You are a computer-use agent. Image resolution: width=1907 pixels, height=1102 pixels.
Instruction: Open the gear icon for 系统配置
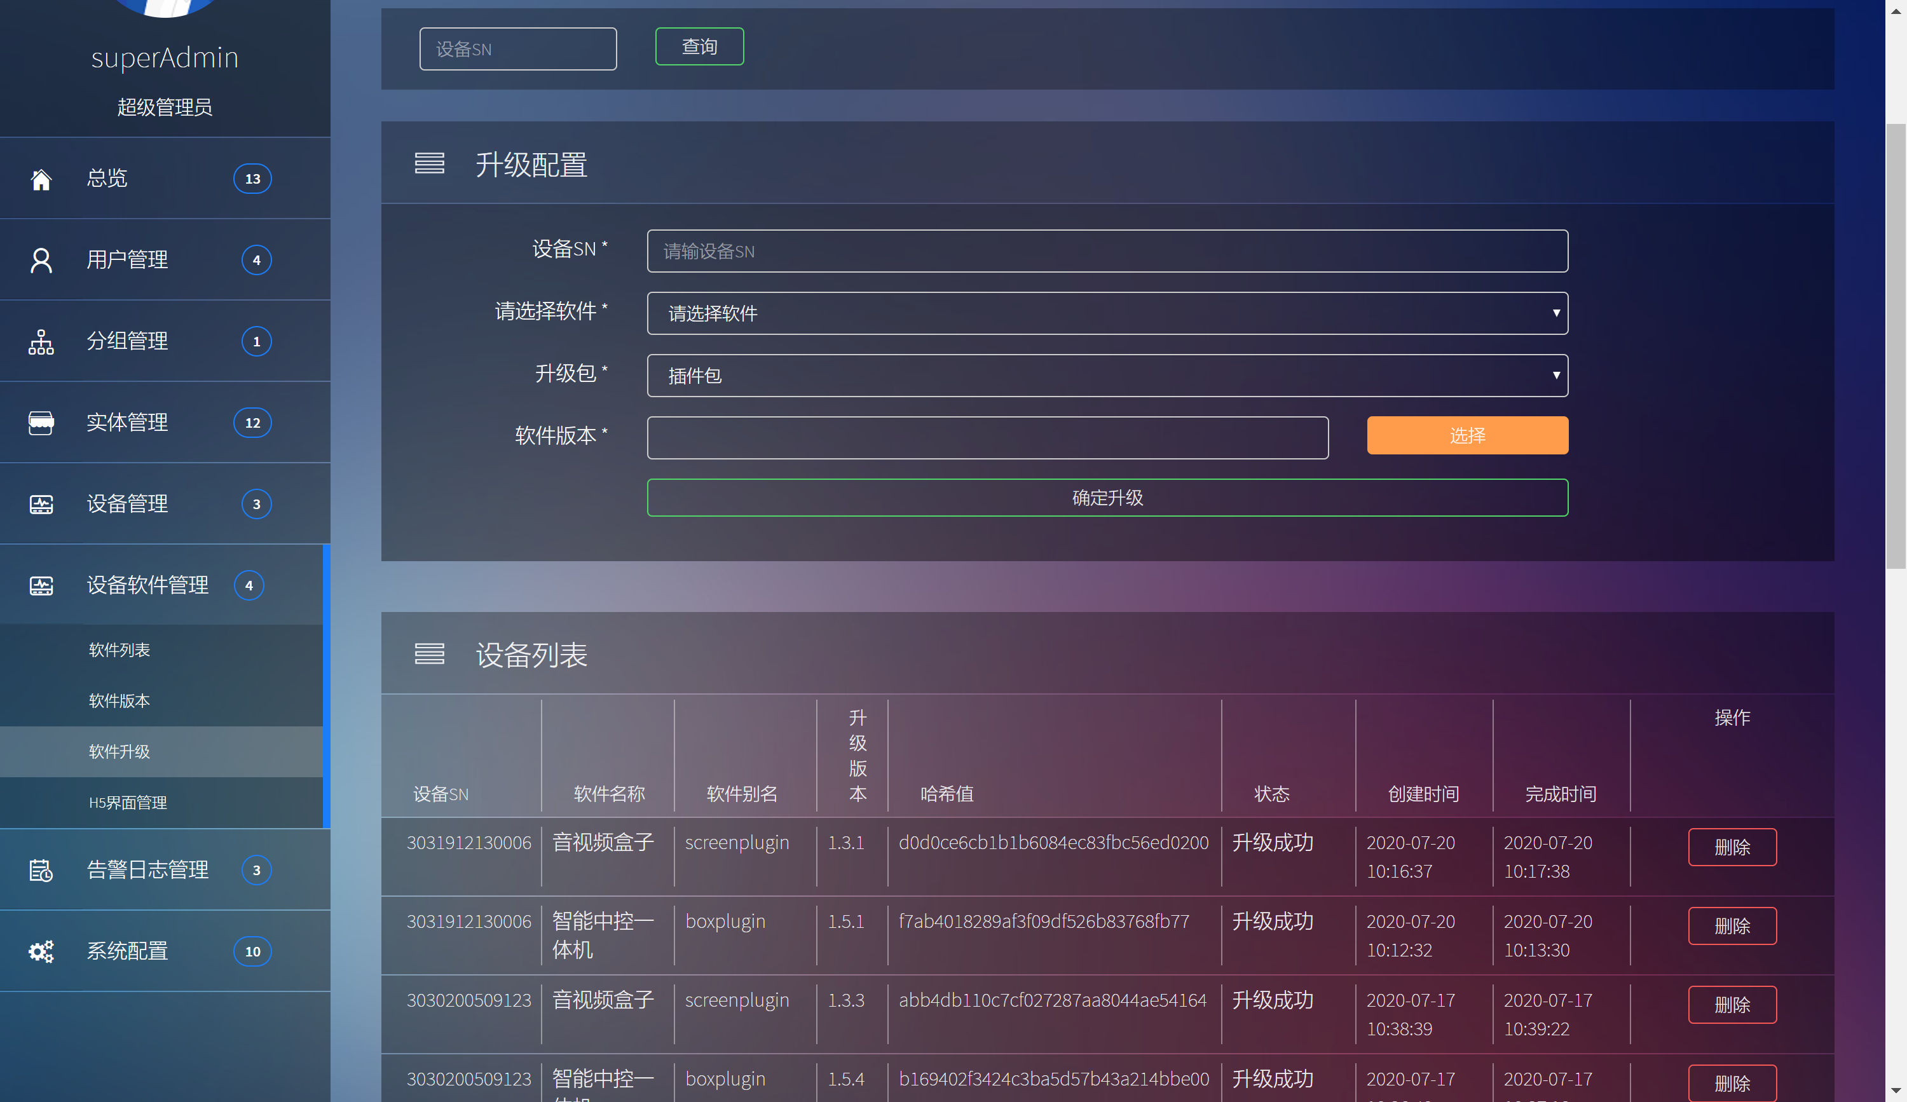point(41,951)
